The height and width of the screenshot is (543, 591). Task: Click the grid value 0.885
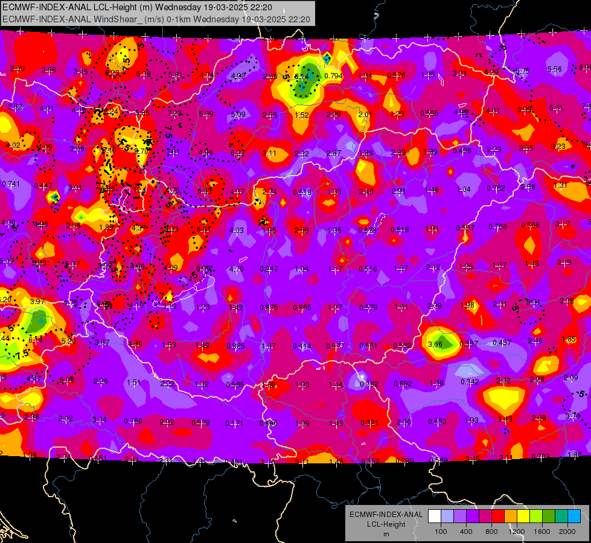click(x=235, y=346)
